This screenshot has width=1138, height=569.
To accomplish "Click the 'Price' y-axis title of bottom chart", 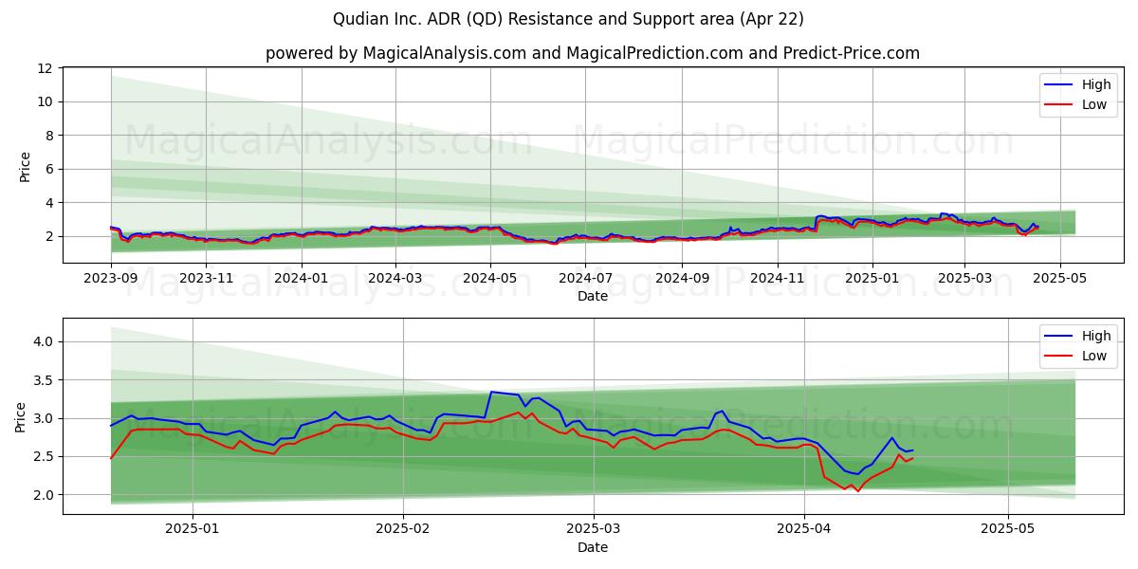I will [21, 416].
